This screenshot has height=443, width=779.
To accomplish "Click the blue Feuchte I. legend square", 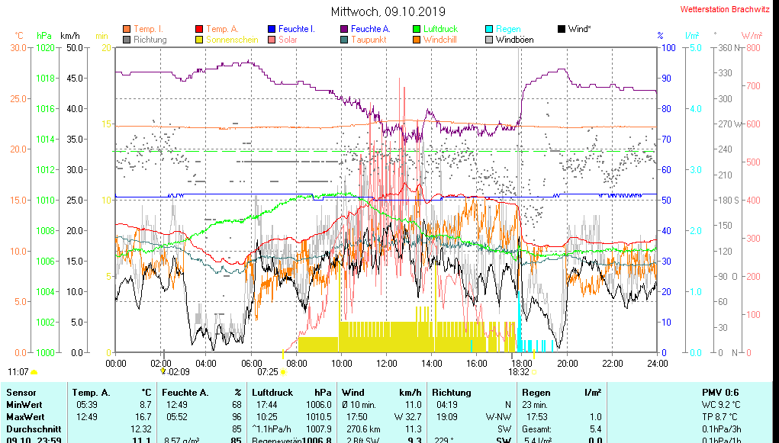I will tap(271, 29).
